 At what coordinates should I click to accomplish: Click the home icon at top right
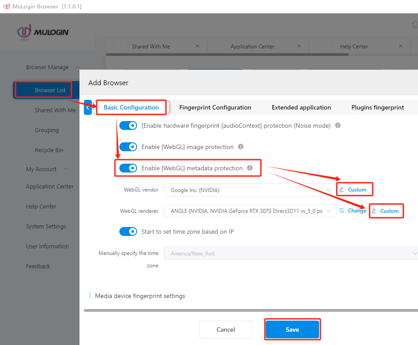coord(415,24)
